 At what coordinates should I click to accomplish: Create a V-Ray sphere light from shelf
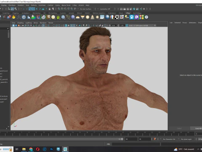click(88, 17)
